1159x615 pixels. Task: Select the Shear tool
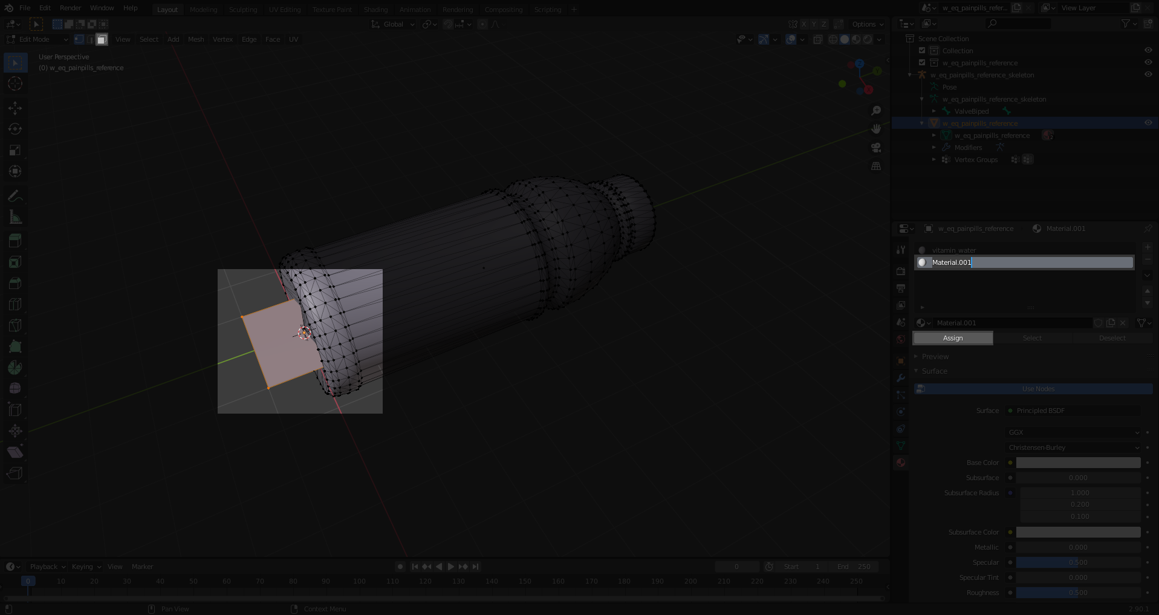point(15,452)
